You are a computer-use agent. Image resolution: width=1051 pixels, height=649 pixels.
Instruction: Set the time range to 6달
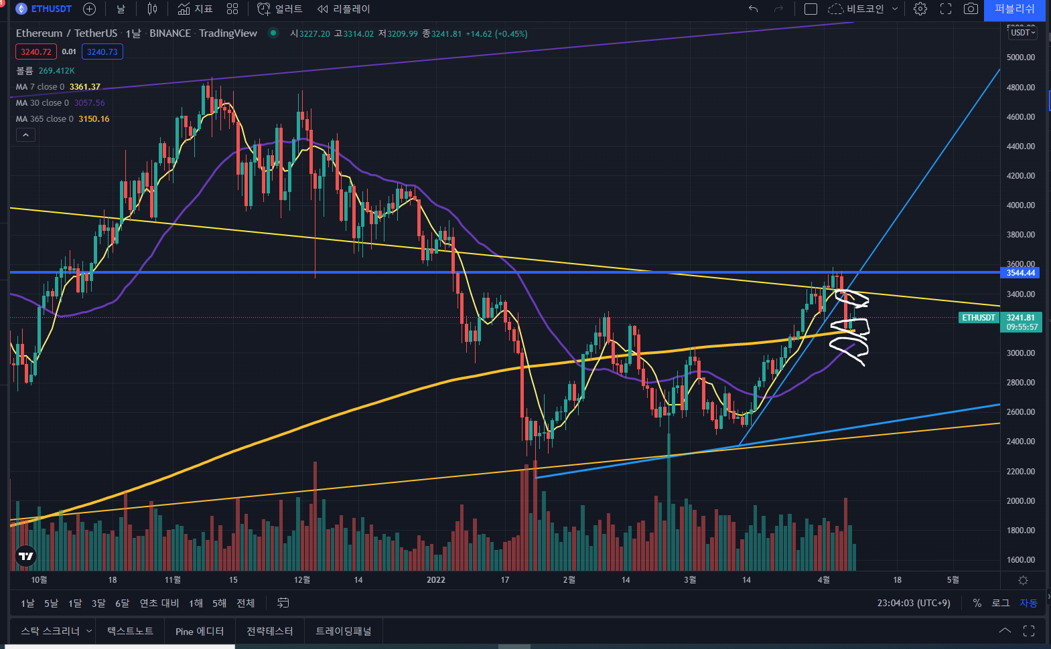(x=122, y=604)
